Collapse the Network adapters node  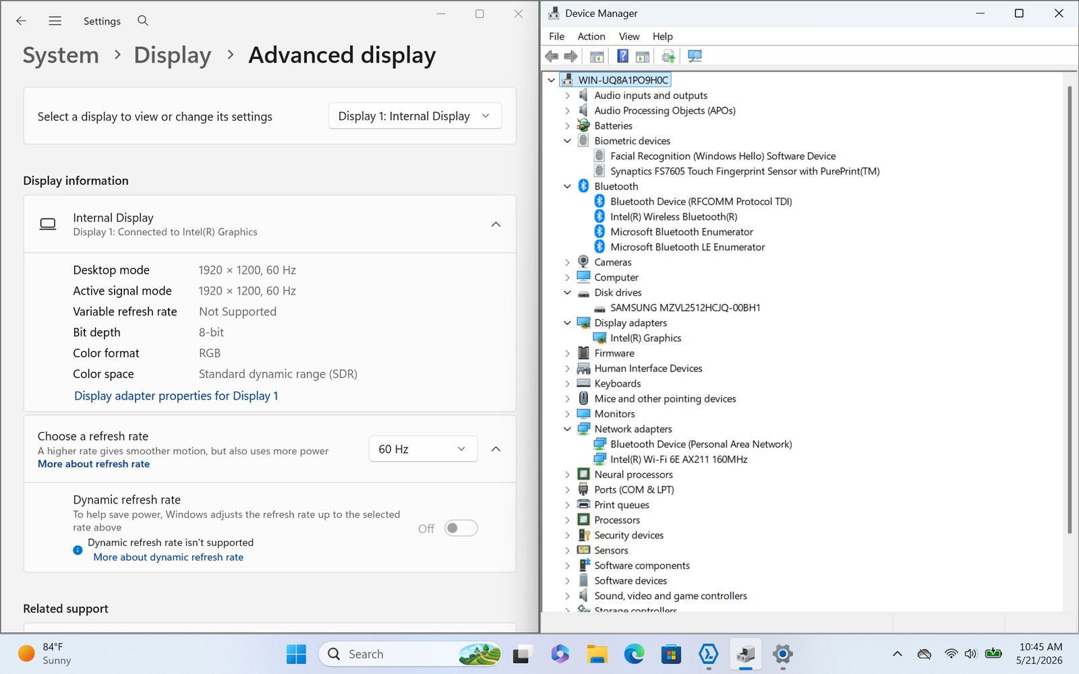point(567,429)
